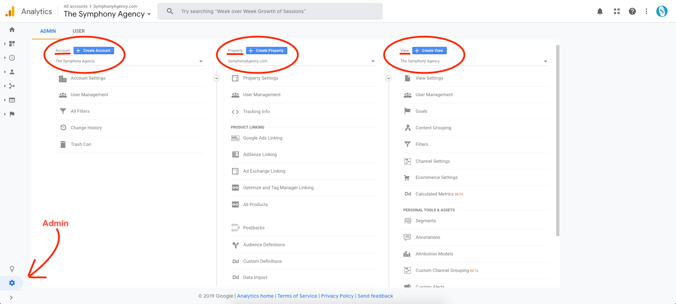Viewport: 676px width, 304px height.
Task: Open the Account selector dropdown
Action: [x=130, y=61]
